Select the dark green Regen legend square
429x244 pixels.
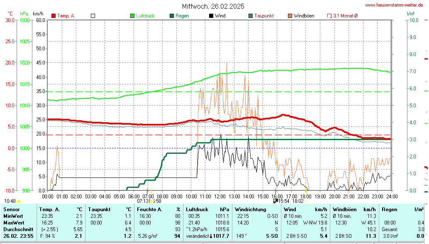click(x=172, y=16)
